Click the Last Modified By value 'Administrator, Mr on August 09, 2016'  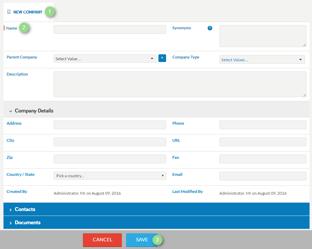[253, 193]
